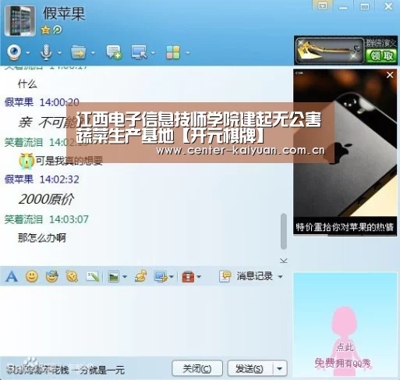Click the contact name 假苹果 in header
This screenshot has width=400, height=380.
(64, 13)
